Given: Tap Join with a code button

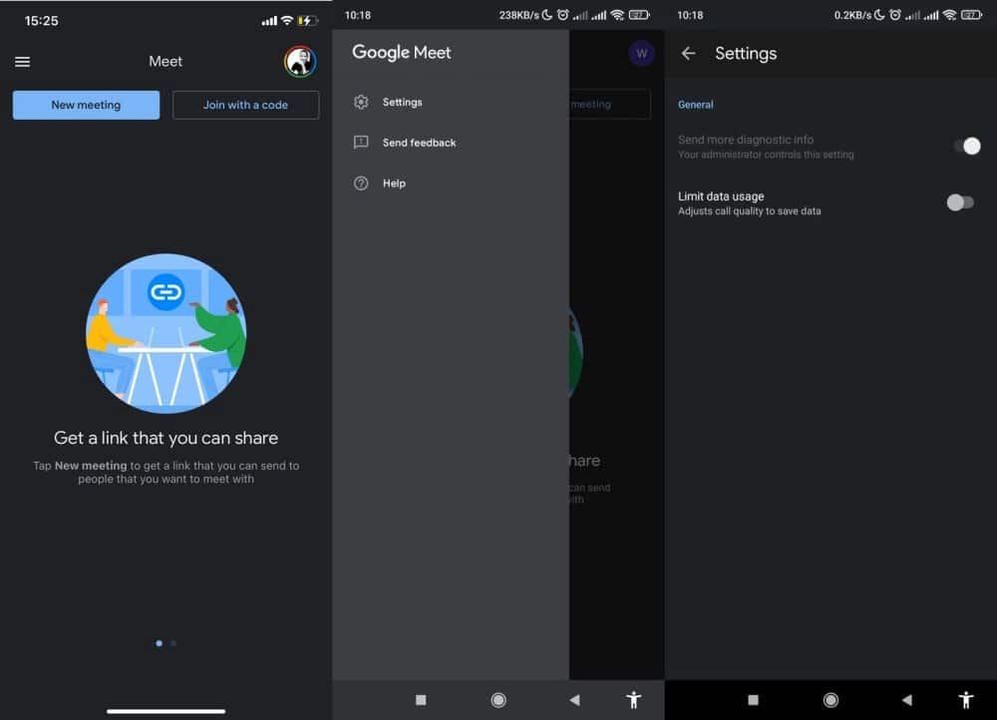Looking at the screenshot, I should pos(245,105).
